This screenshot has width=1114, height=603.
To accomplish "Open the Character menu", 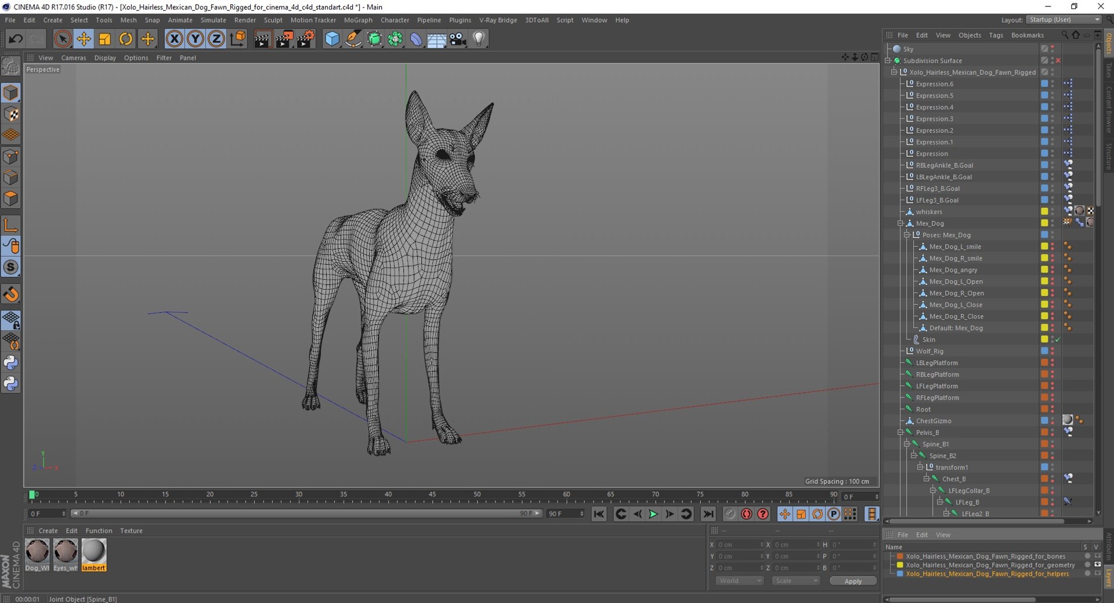I will coord(395,20).
